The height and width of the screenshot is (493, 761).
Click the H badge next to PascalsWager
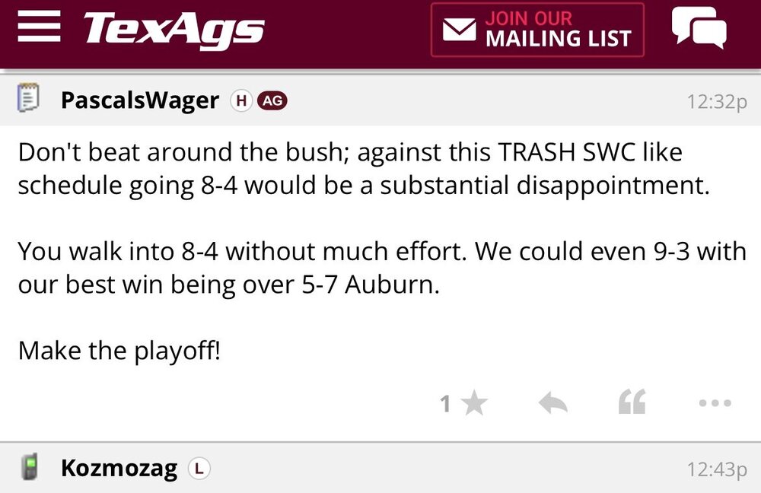241,100
